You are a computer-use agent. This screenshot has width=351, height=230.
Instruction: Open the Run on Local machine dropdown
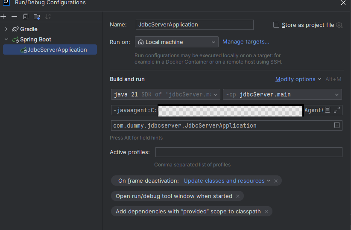(x=177, y=42)
